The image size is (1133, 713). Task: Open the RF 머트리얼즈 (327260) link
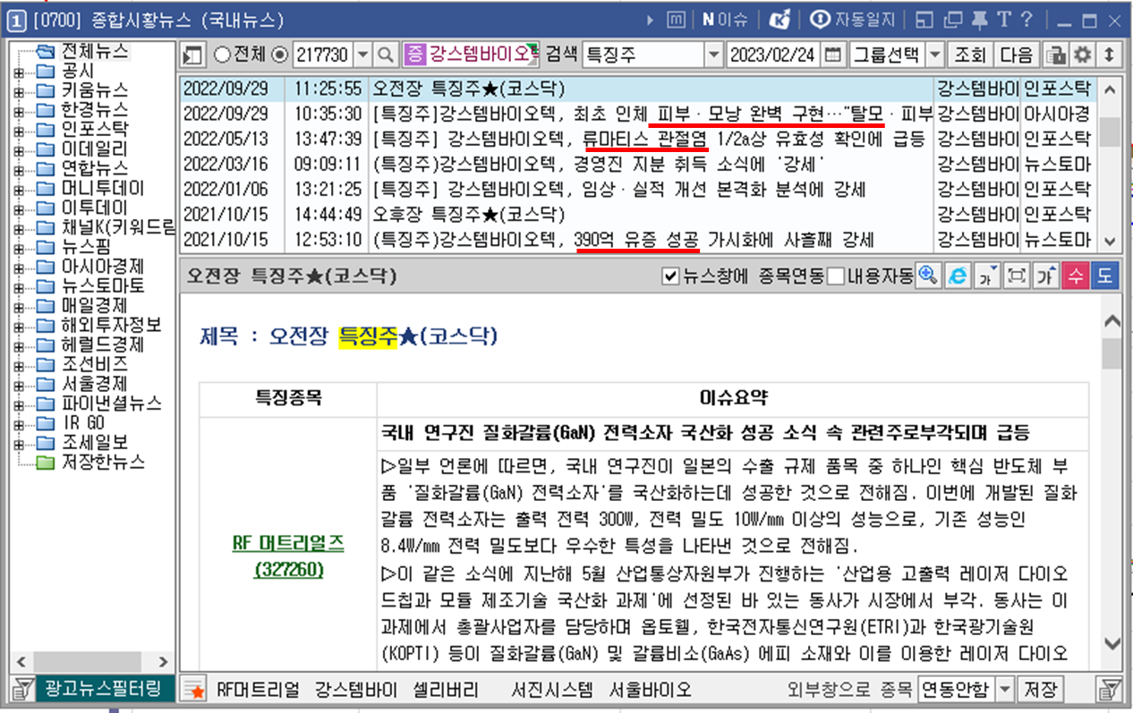288,556
